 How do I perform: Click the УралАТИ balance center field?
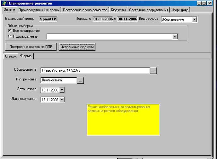48,19
